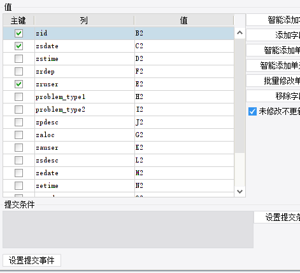Click the 列 column header

click(x=84, y=20)
